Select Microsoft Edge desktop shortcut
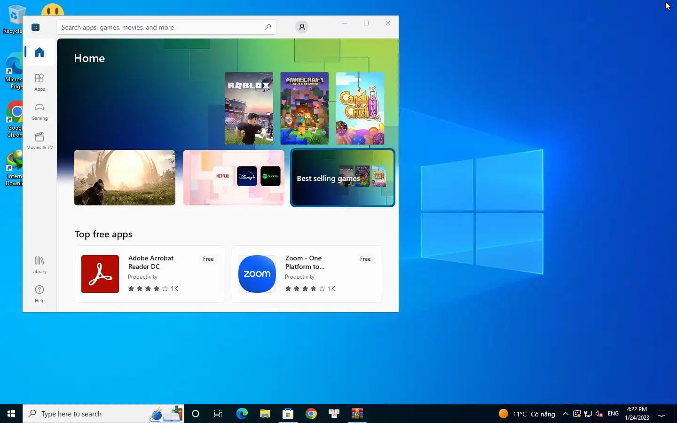The image size is (677, 423). 13,71
